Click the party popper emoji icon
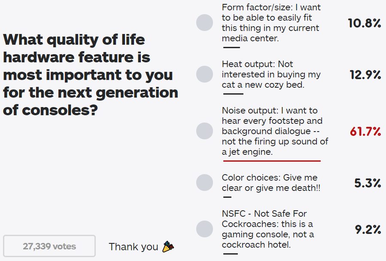This screenshot has width=386, height=261. [168, 247]
